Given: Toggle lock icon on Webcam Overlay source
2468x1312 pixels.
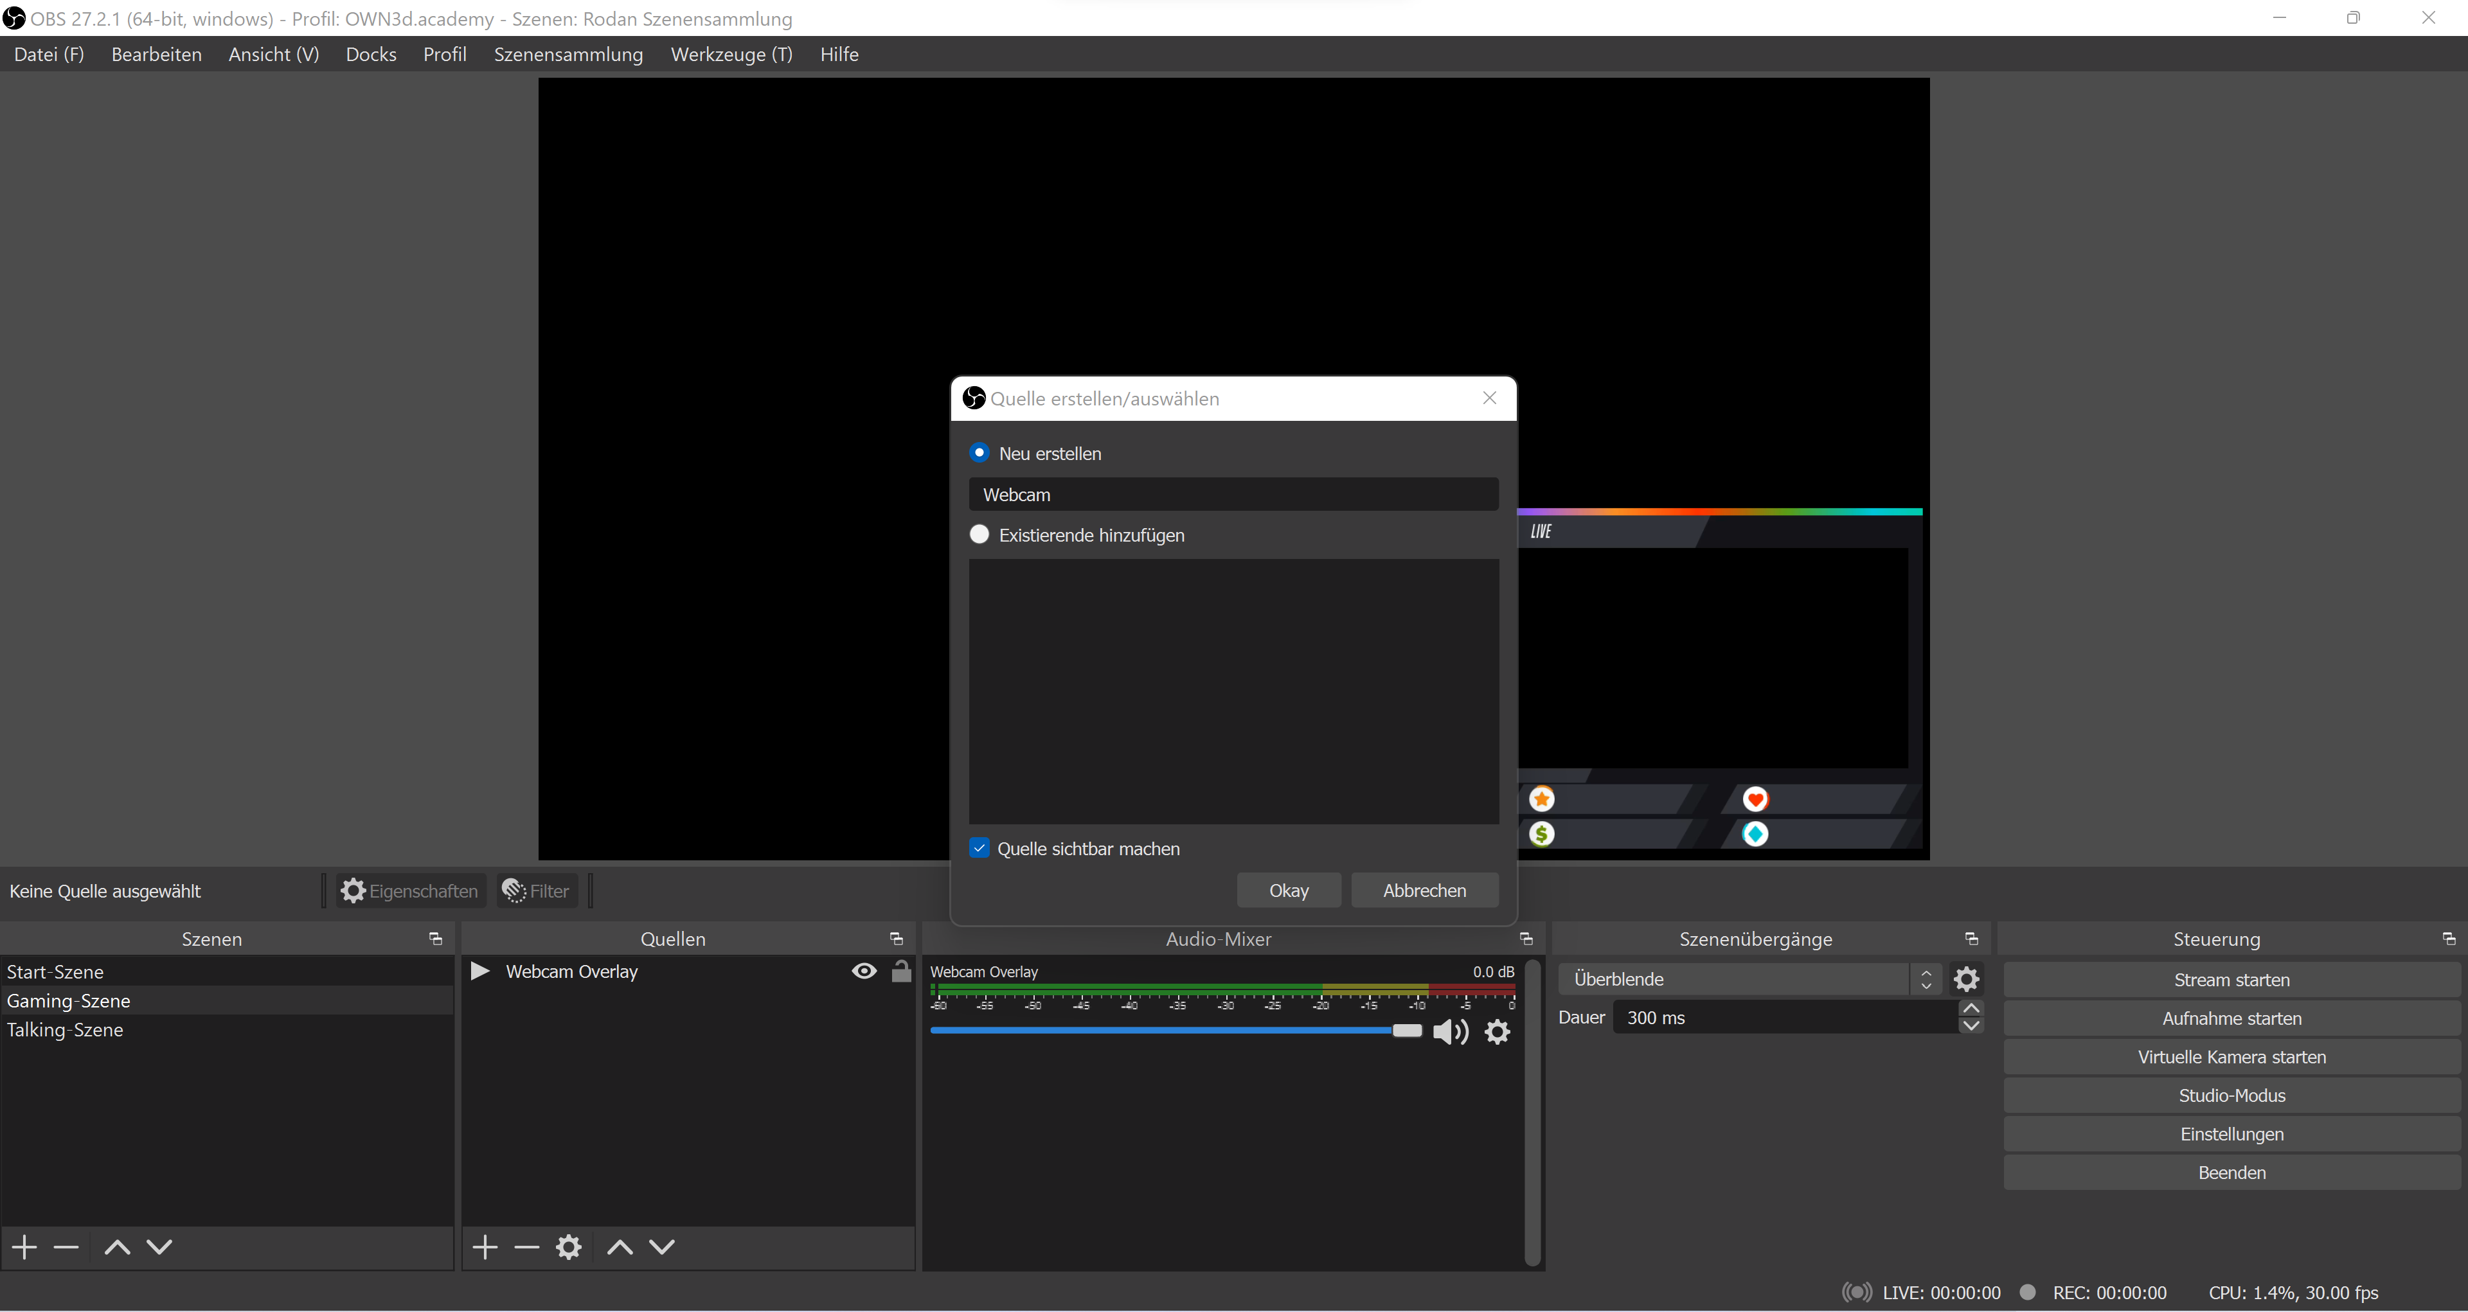Looking at the screenshot, I should 900,971.
